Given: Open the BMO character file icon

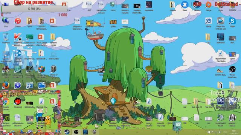Looking at the screenshot, I should (x=113, y=5).
